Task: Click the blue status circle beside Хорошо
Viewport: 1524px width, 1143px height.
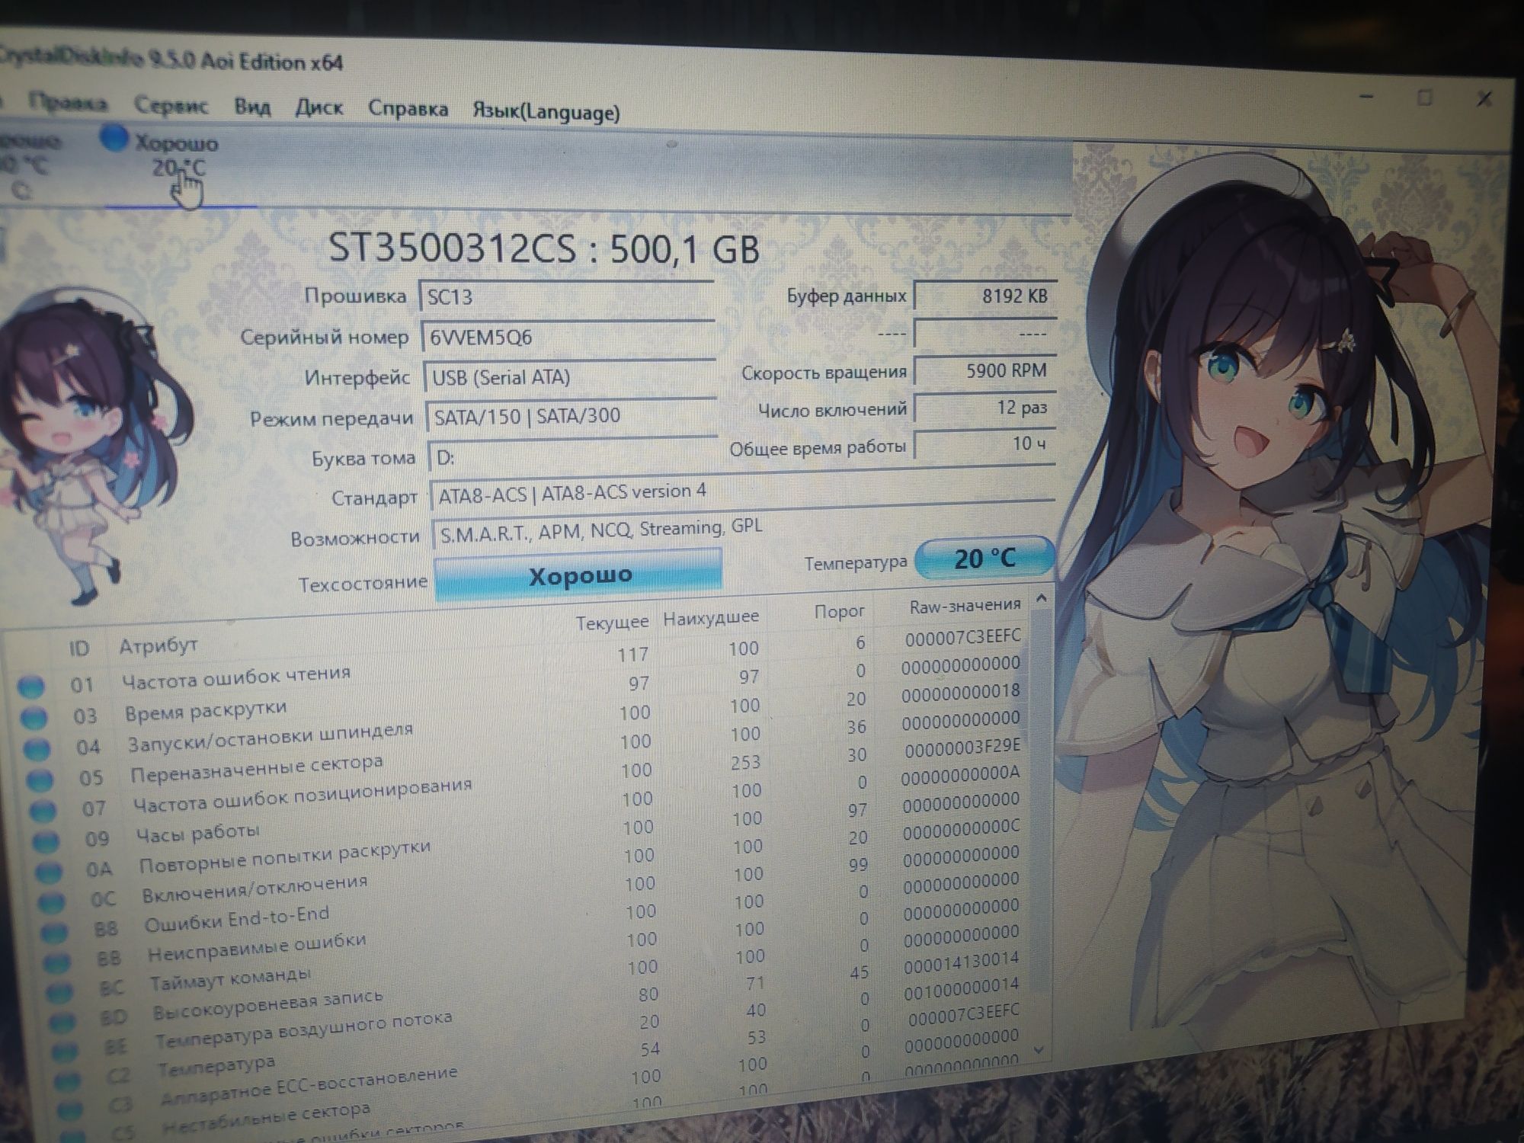Action: tap(114, 138)
